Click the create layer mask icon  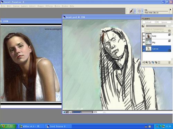pyautogui.click(x=159, y=62)
